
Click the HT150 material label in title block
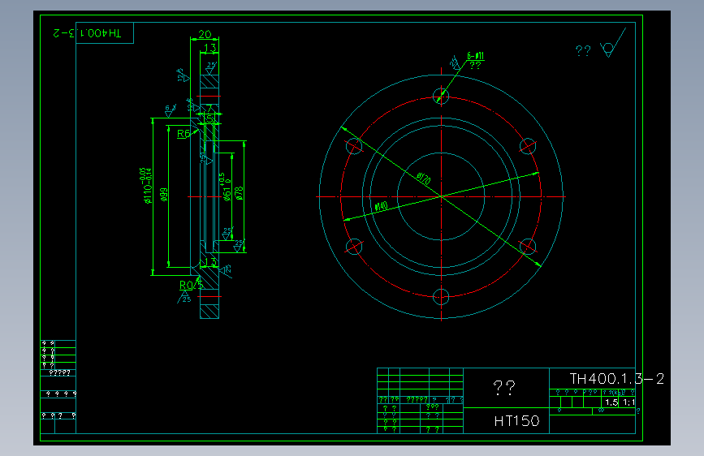coord(516,421)
